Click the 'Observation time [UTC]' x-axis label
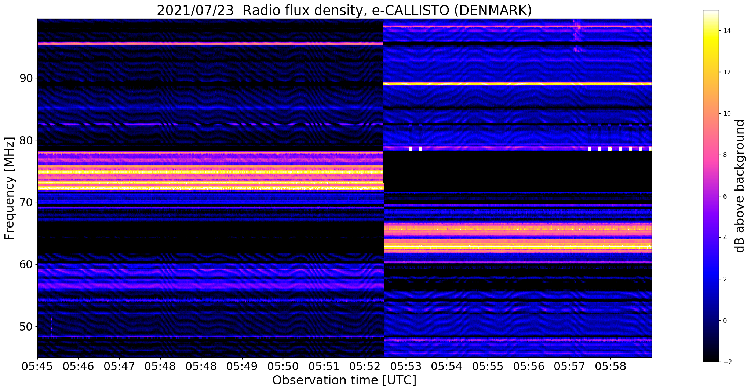 [344, 380]
